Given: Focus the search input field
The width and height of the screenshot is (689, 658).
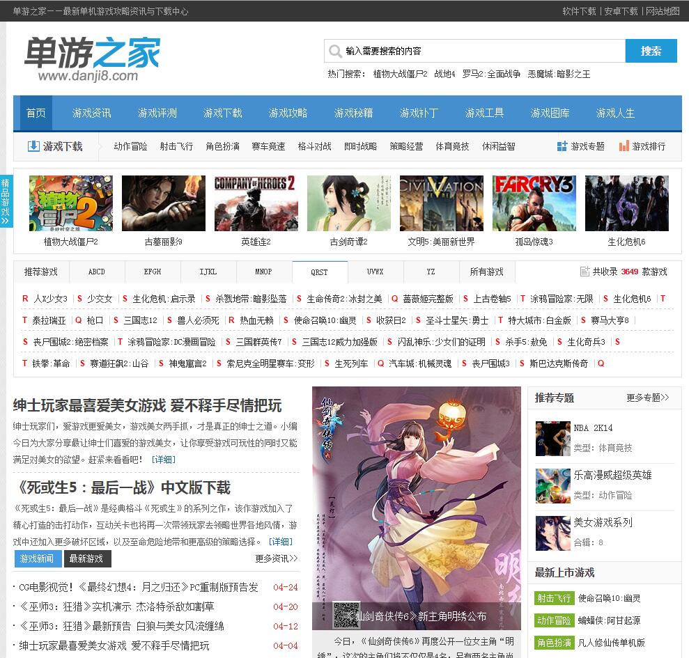Looking at the screenshot, I should (x=474, y=51).
